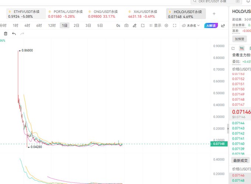Select the HOLO/USDT永续 tab

[x=186, y=14]
